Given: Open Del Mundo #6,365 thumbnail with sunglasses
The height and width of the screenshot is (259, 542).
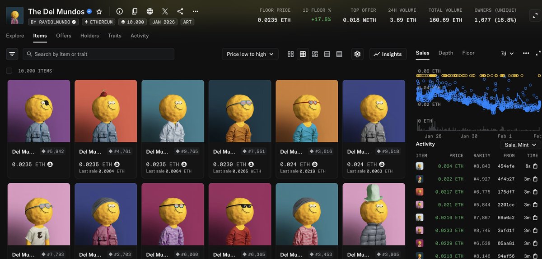Looking at the screenshot, I should pos(240,214).
